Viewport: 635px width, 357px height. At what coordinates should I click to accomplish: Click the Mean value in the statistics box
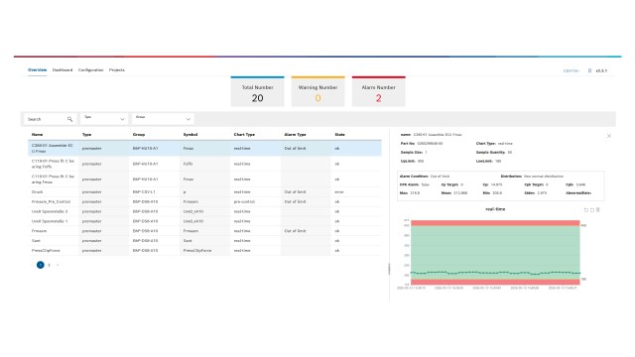[460, 193]
